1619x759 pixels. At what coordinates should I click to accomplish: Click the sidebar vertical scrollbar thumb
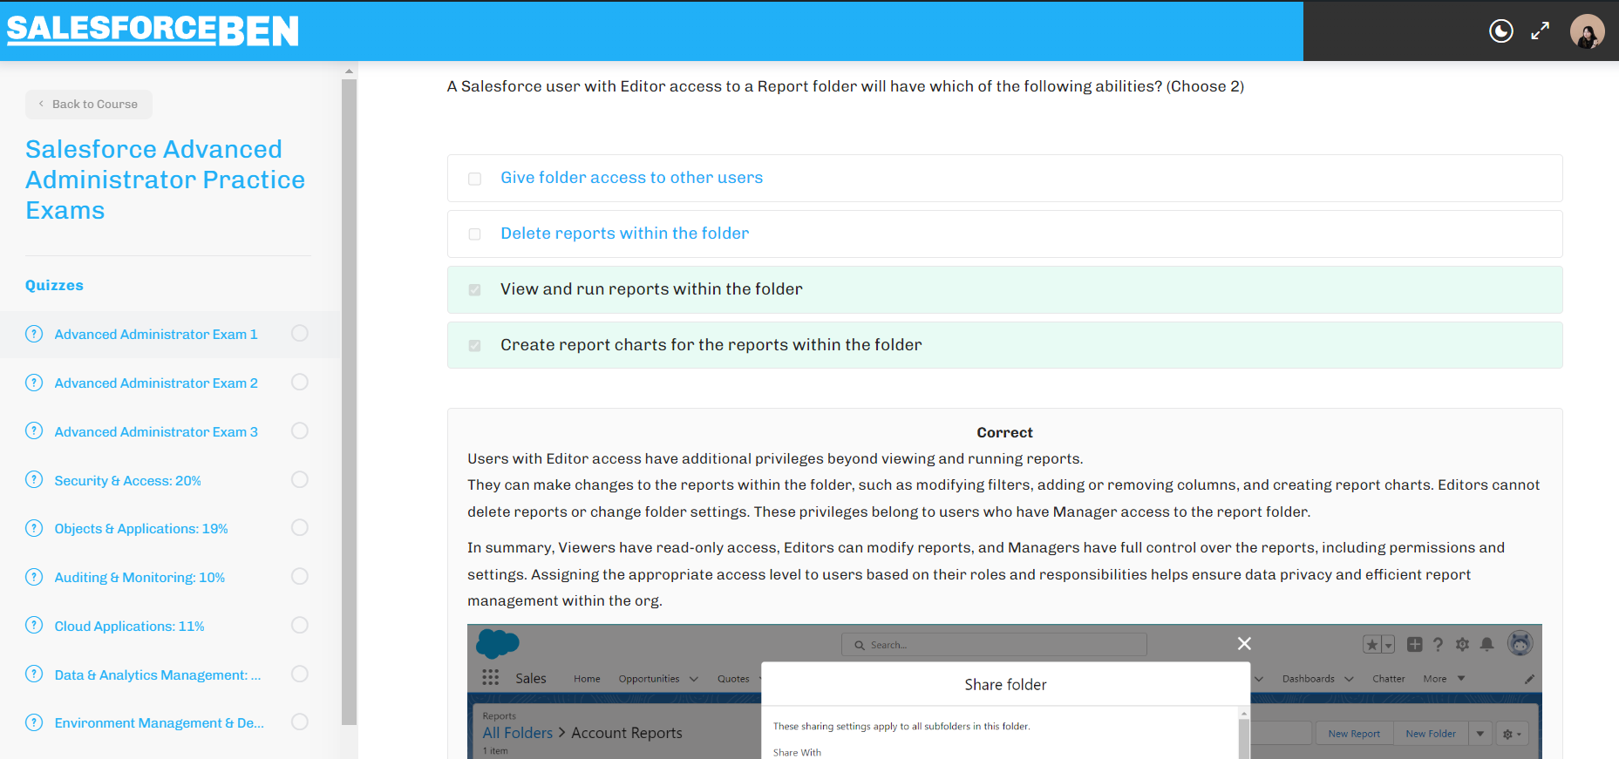349,402
